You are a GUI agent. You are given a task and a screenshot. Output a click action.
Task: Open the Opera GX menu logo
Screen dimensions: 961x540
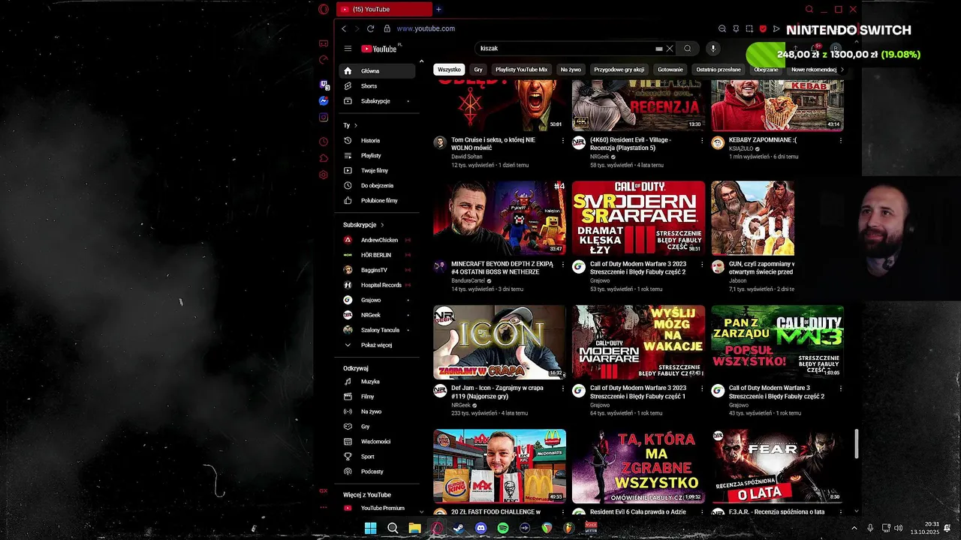tap(324, 9)
